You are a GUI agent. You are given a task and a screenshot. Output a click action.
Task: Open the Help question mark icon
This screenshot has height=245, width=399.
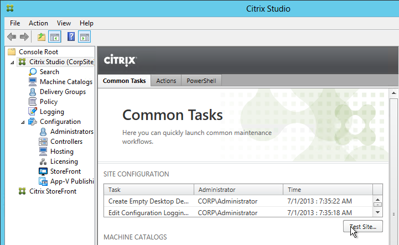(71, 37)
